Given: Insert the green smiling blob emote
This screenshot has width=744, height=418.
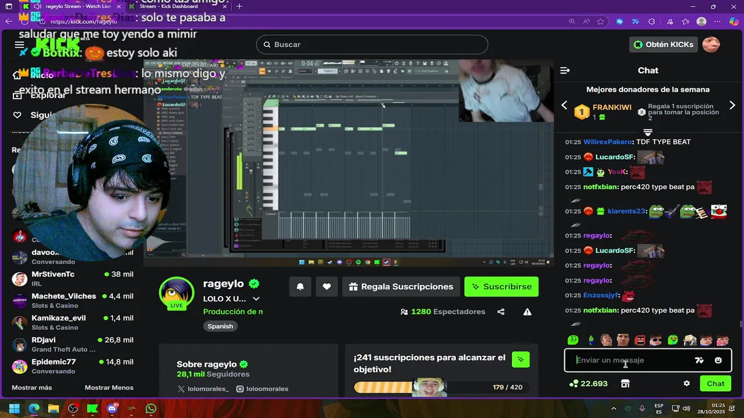Looking at the screenshot, I should 573,340.
